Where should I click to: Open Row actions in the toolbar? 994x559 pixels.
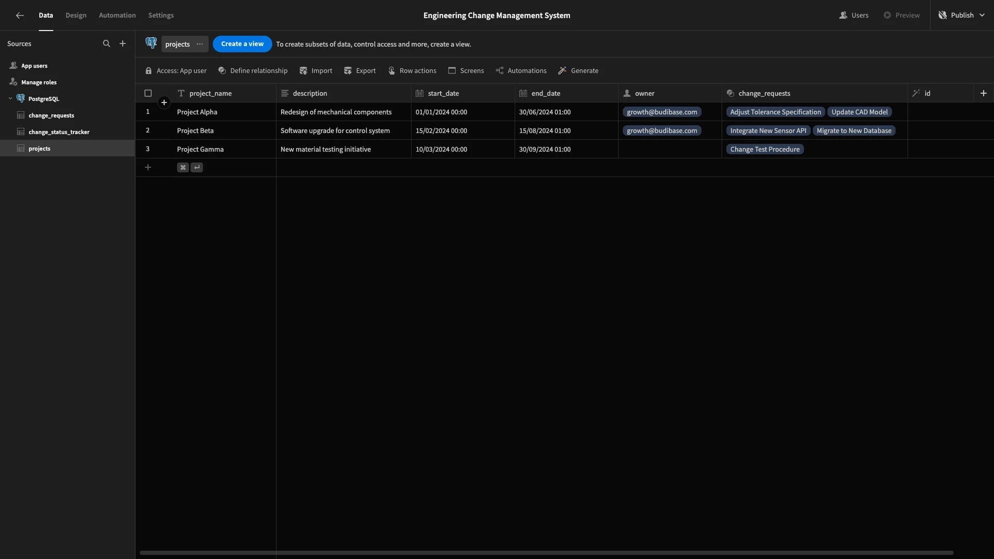[412, 71]
